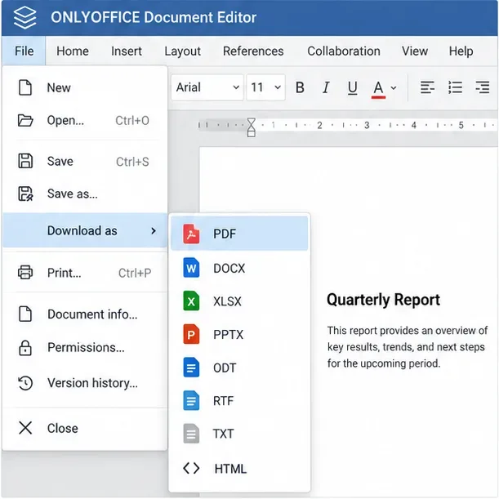Open the Help tab
499x499 pixels.
[461, 51]
